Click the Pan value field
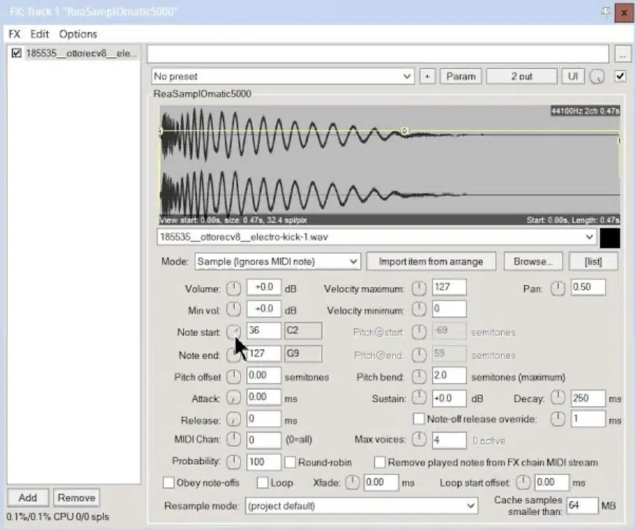 coord(588,288)
